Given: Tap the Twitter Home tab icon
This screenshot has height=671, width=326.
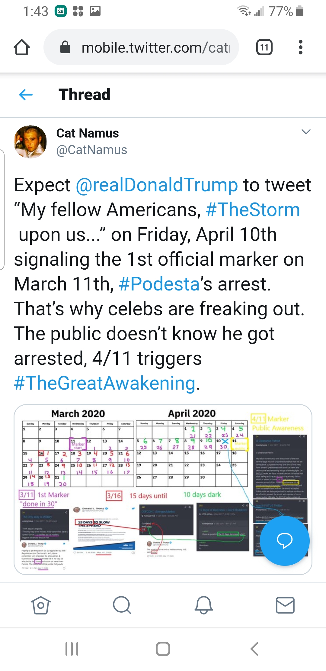Looking at the screenshot, I should pyautogui.click(x=40, y=605).
